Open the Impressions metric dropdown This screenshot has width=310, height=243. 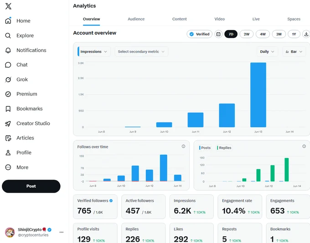94,52
